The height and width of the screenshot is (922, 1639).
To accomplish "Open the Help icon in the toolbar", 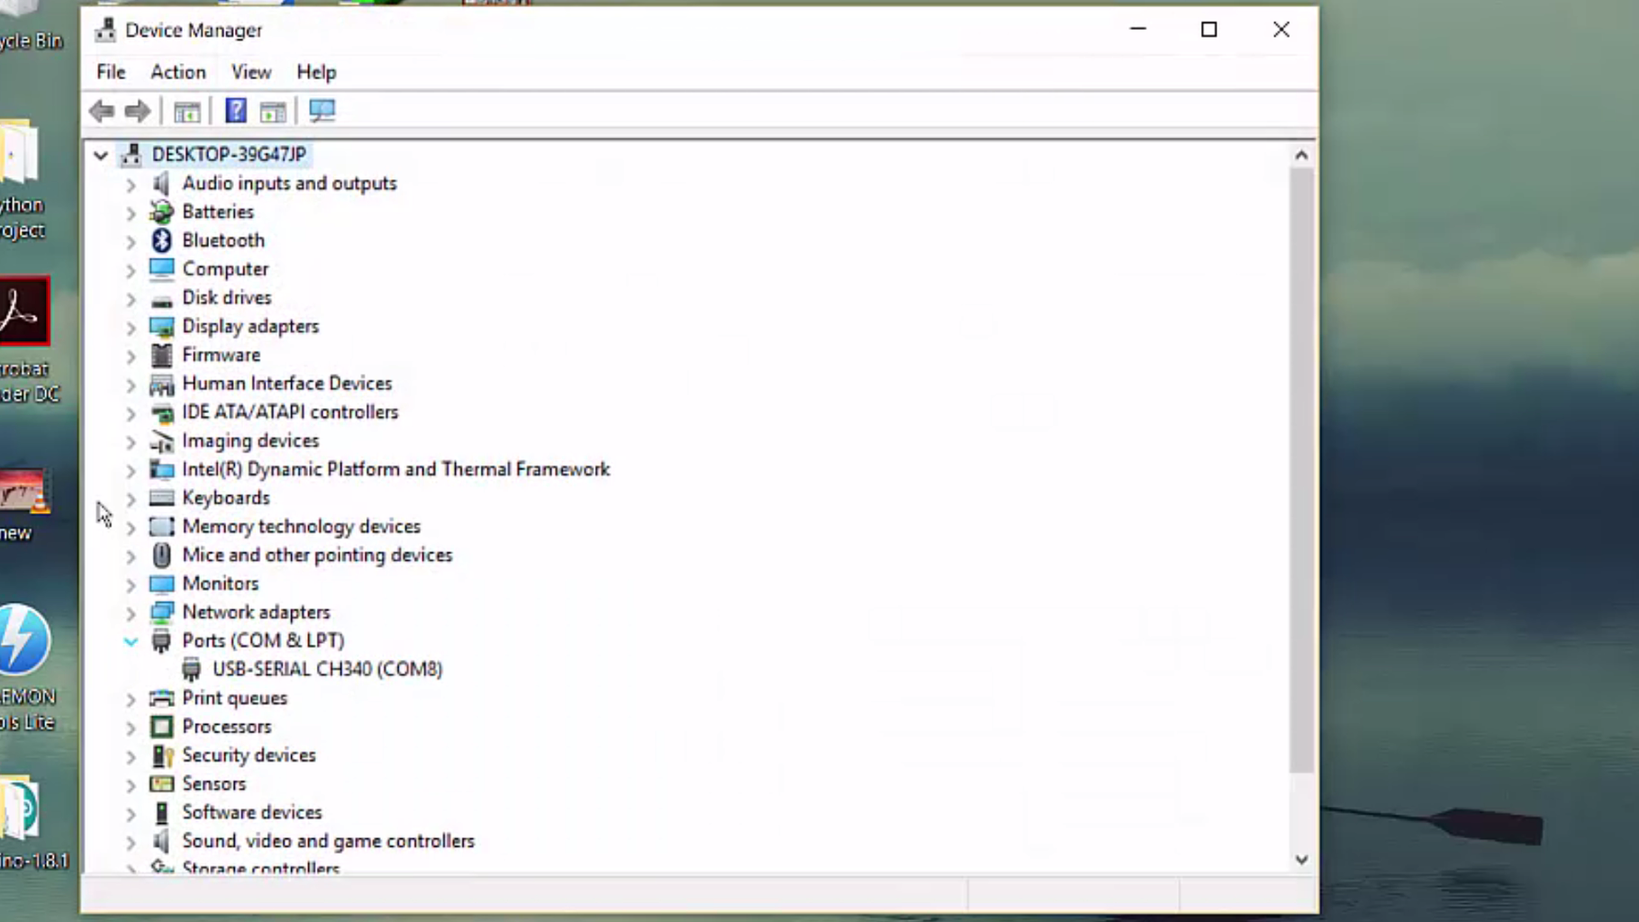I will 234,110.
